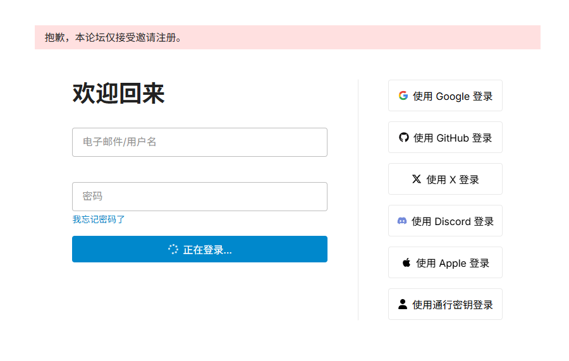The width and height of the screenshot is (569, 361).
Task: Open the 我忘记密码了 link
Action: click(99, 219)
